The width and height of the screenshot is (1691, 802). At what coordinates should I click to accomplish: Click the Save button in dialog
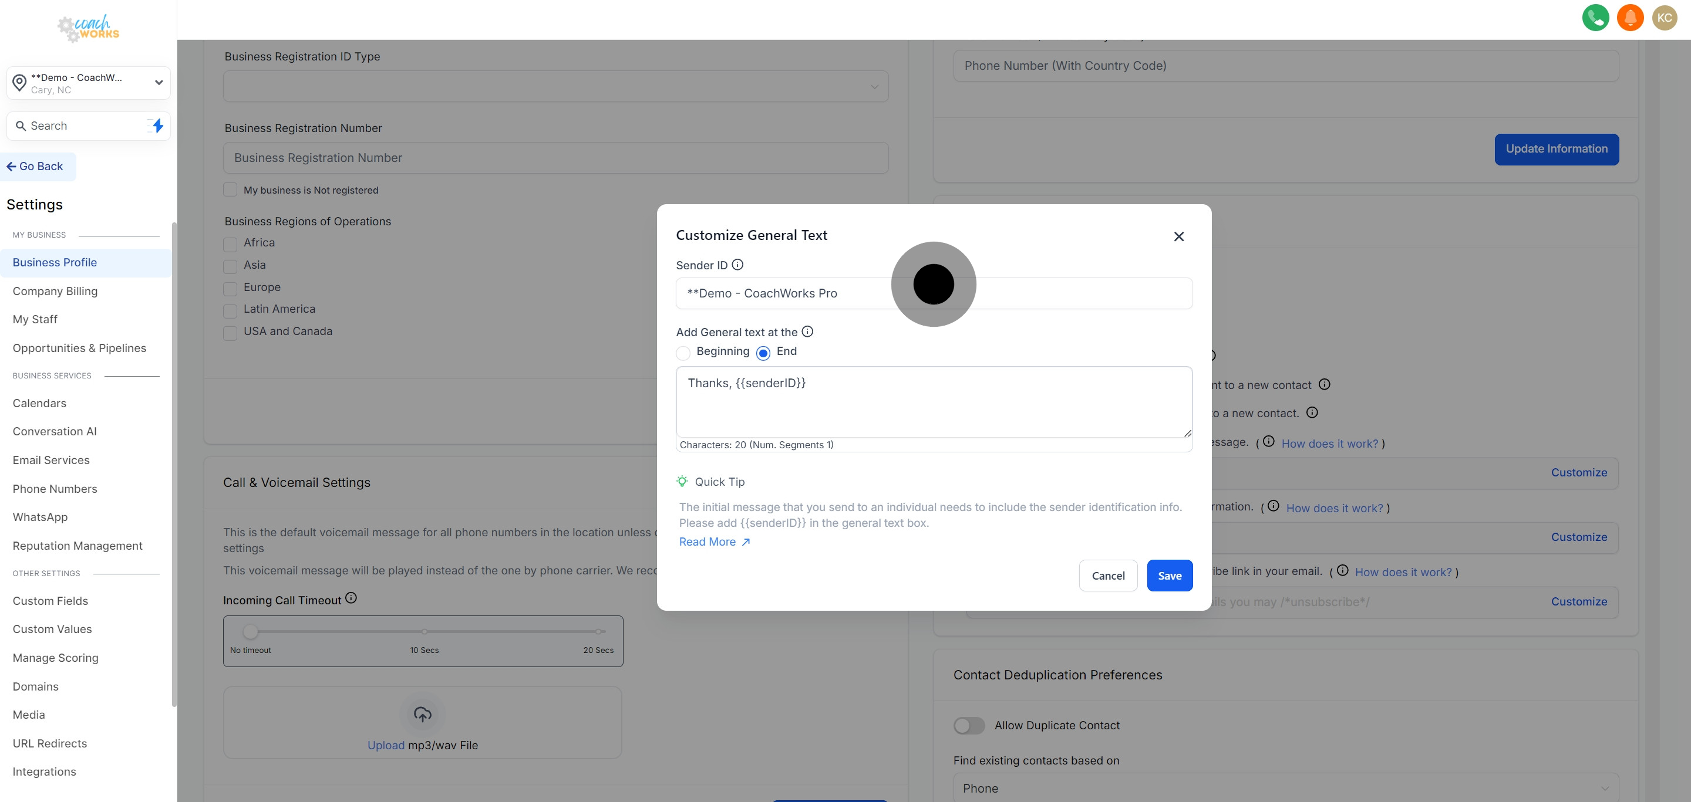tap(1169, 576)
